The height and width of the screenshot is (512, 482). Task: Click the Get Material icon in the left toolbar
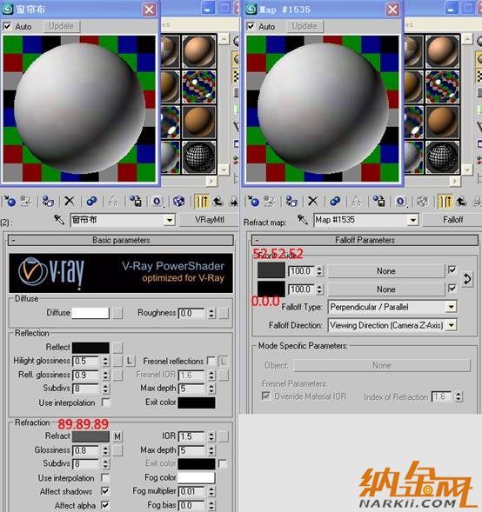click(x=10, y=201)
